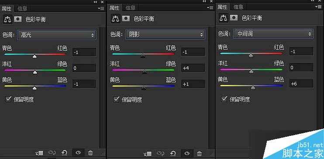Clip adjustment to layer in the 高光 panel
Image resolution: width=324 pixels, height=159 pixels.
(39, 153)
